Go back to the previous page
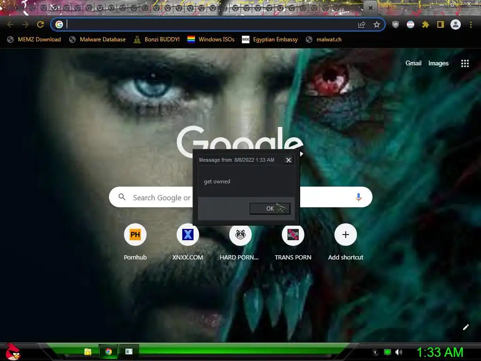 (10, 24)
